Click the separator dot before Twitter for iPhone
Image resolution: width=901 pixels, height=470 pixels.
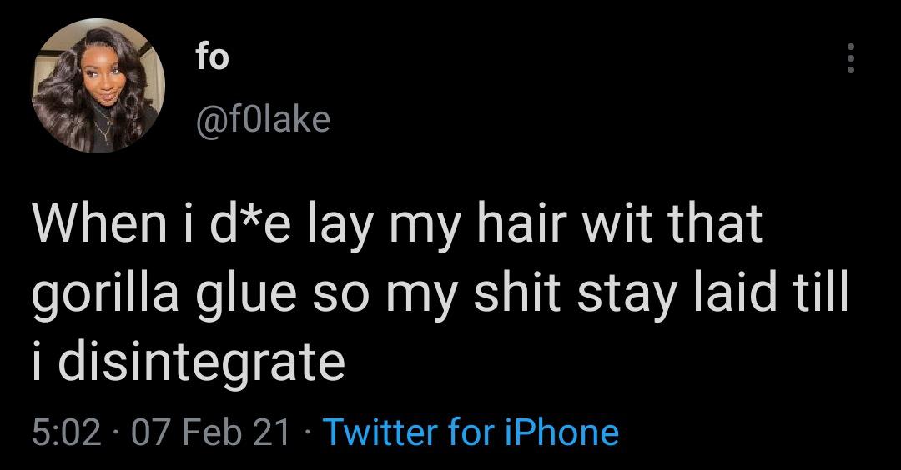(307, 434)
